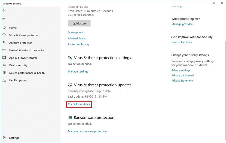This screenshot has height=143, width=226.
Task: Open Account protection person icon
Action: click(x=4, y=43)
